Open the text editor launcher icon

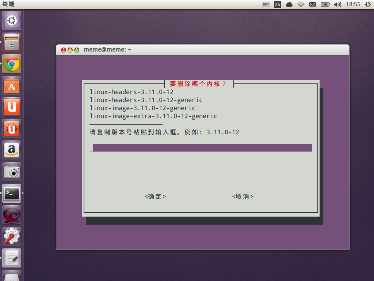point(11,258)
